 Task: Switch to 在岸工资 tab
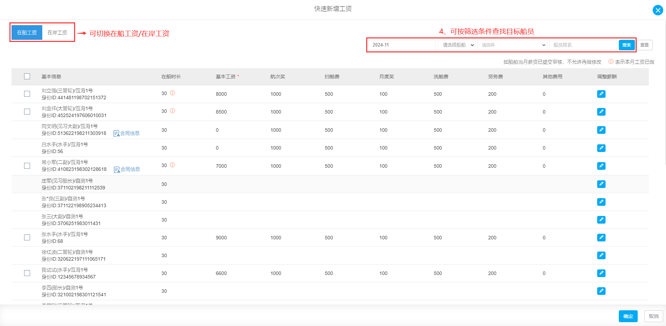pyautogui.click(x=57, y=32)
